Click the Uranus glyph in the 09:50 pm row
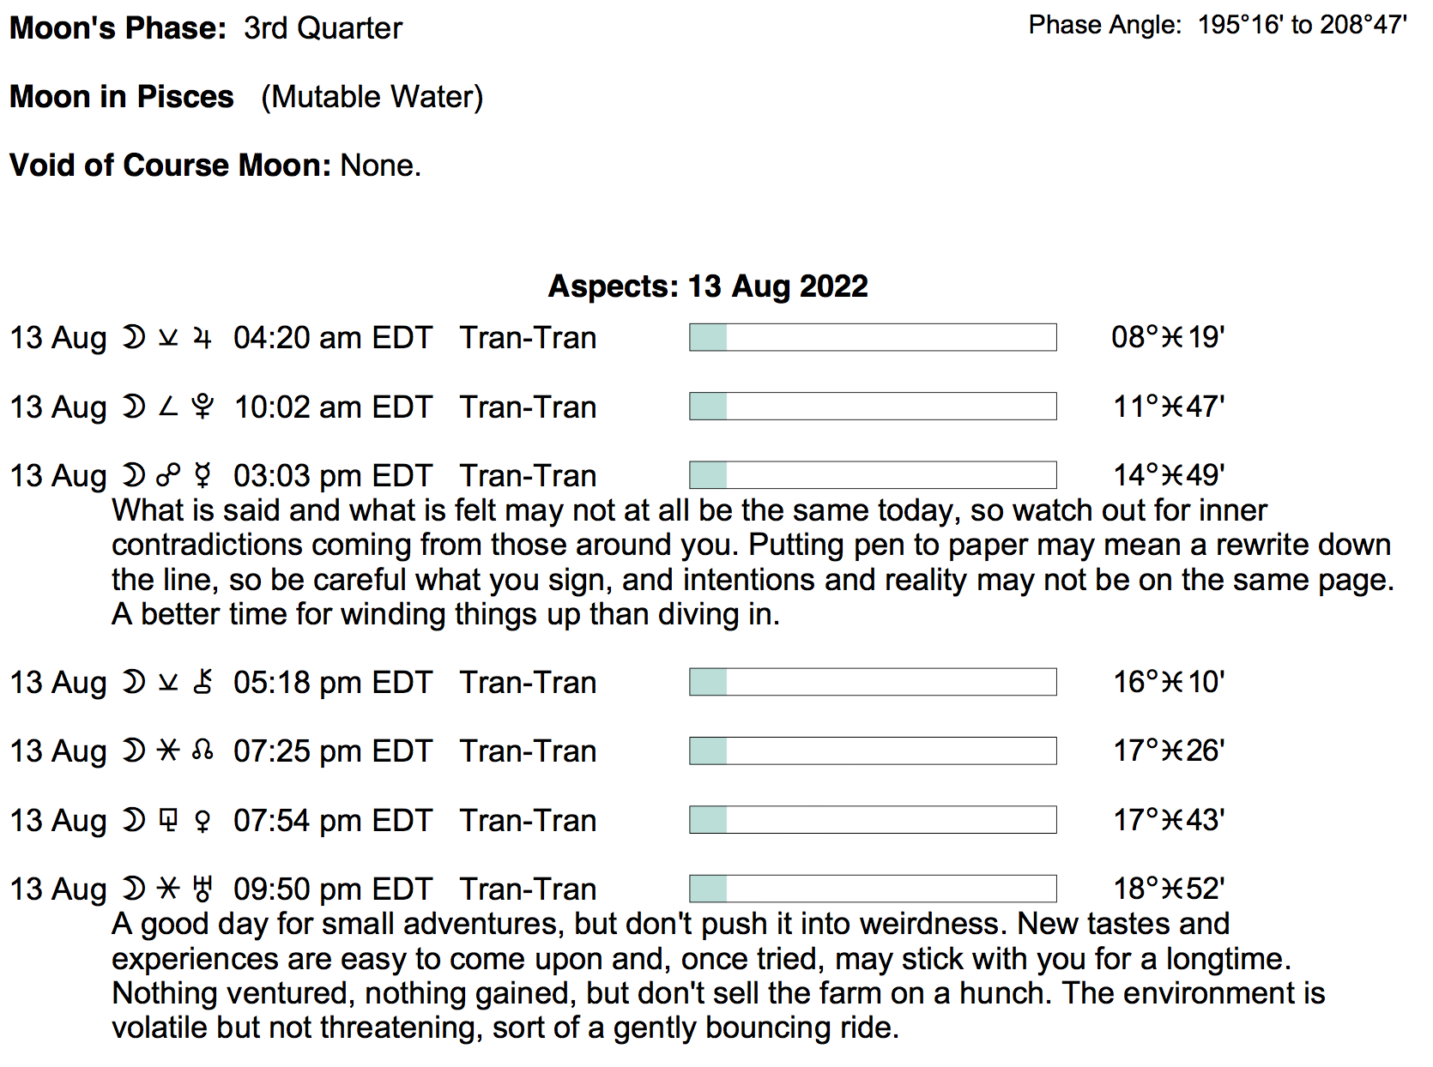 203,889
